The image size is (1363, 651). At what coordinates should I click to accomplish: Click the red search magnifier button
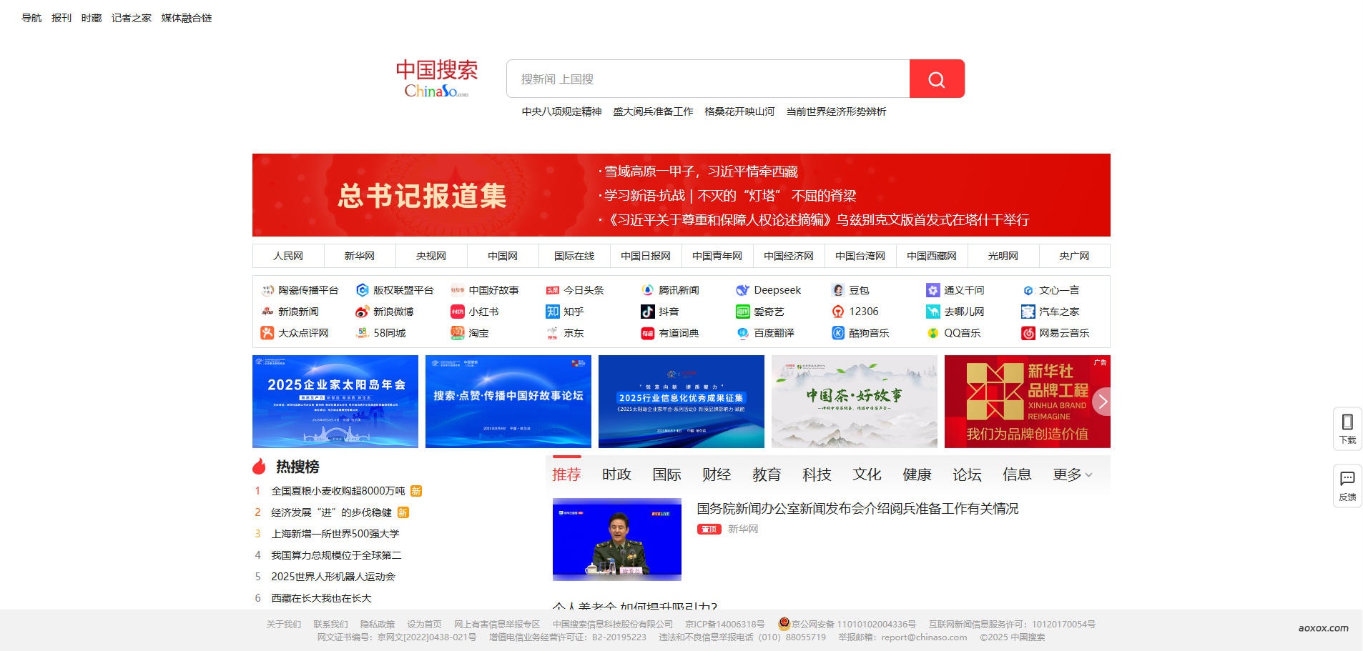click(x=937, y=79)
